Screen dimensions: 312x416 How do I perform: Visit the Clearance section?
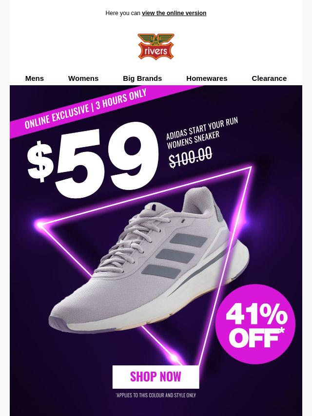coord(269,78)
